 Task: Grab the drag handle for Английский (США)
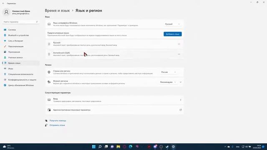(x=49, y=54)
